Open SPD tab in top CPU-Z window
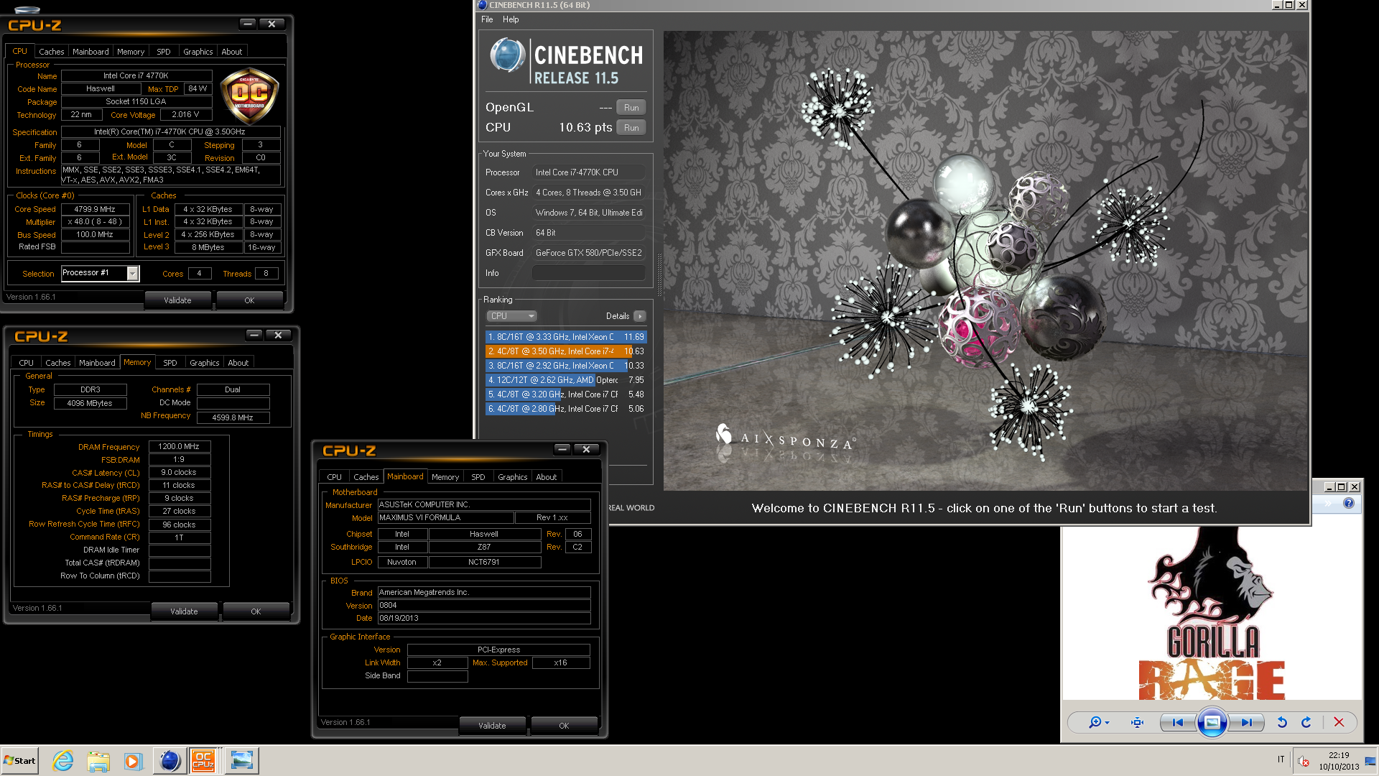 click(164, 52)
